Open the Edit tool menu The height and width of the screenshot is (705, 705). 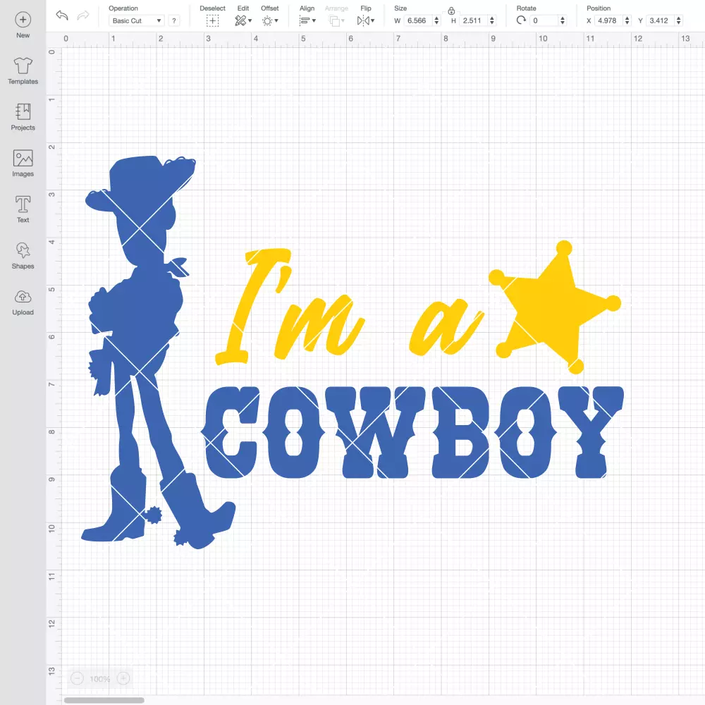[243, 20]
